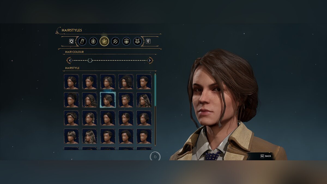
Task: Choose the first hairstyle thumbnail in top row
Action: (71, 82)
